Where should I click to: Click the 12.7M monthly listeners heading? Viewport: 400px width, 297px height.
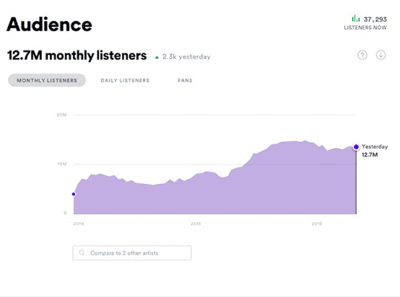point(77,55)
